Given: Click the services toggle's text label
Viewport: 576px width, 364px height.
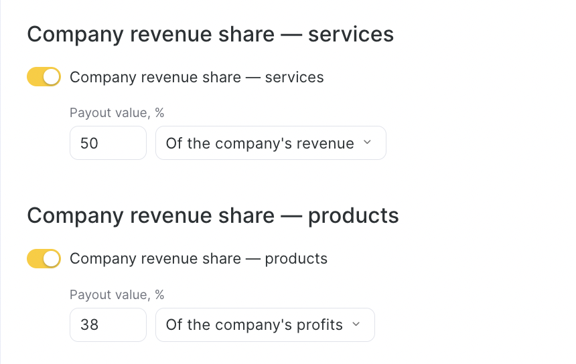Looking at the screenshot, I should (x=196, y=77).
